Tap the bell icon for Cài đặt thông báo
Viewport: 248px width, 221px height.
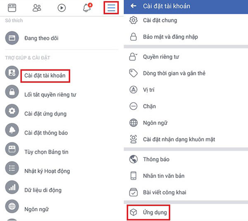tap(12, 130)
